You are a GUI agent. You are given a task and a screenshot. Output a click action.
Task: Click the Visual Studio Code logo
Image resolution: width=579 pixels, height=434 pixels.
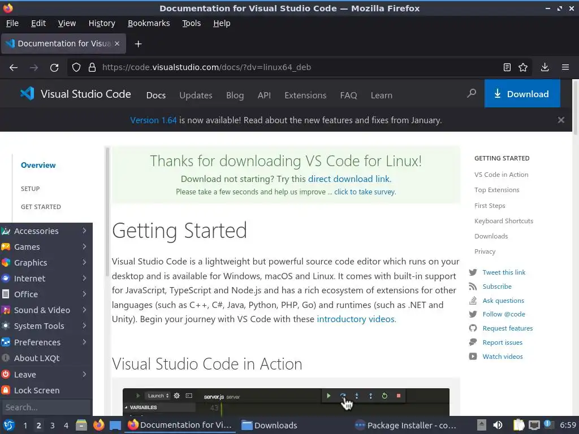coord(76,94)
